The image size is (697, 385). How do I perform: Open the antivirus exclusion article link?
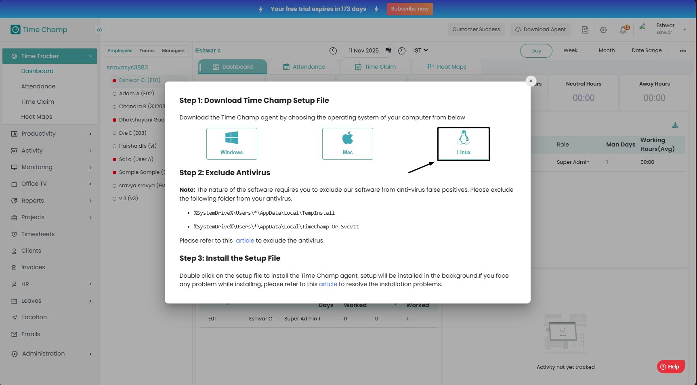[245, 241]
